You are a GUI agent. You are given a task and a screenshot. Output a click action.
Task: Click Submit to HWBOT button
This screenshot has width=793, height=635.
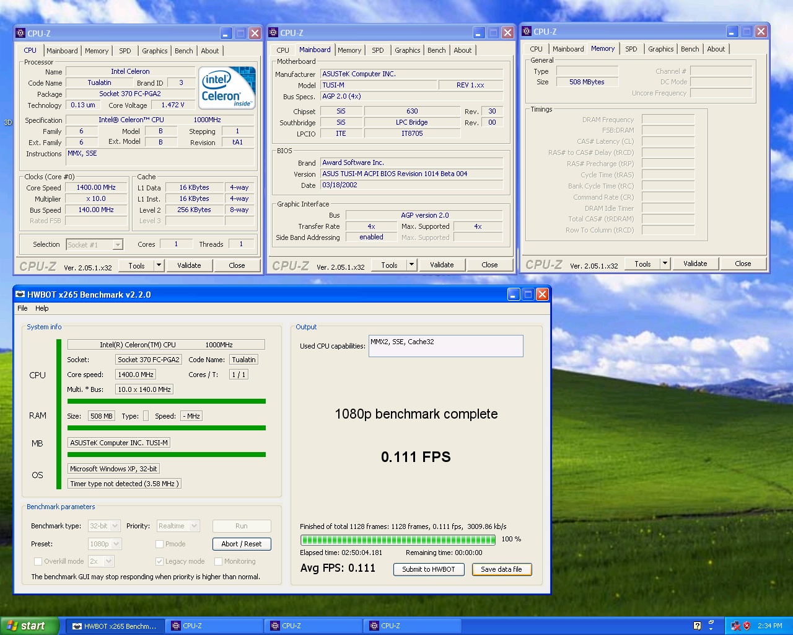[429, 569]
